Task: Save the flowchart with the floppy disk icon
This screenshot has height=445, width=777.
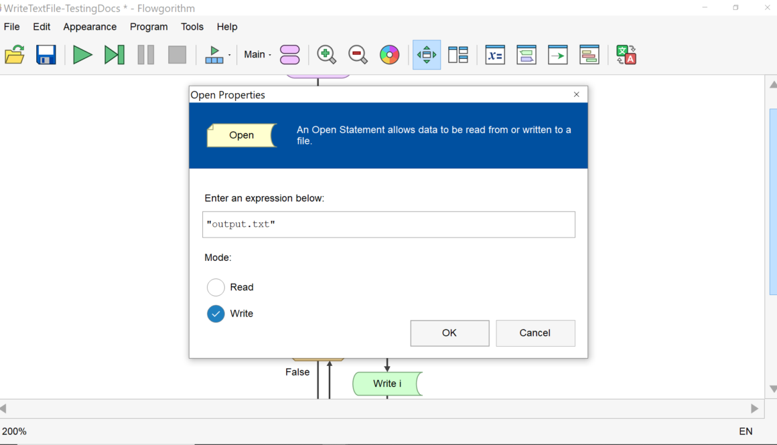Action: tap(46, 54)
